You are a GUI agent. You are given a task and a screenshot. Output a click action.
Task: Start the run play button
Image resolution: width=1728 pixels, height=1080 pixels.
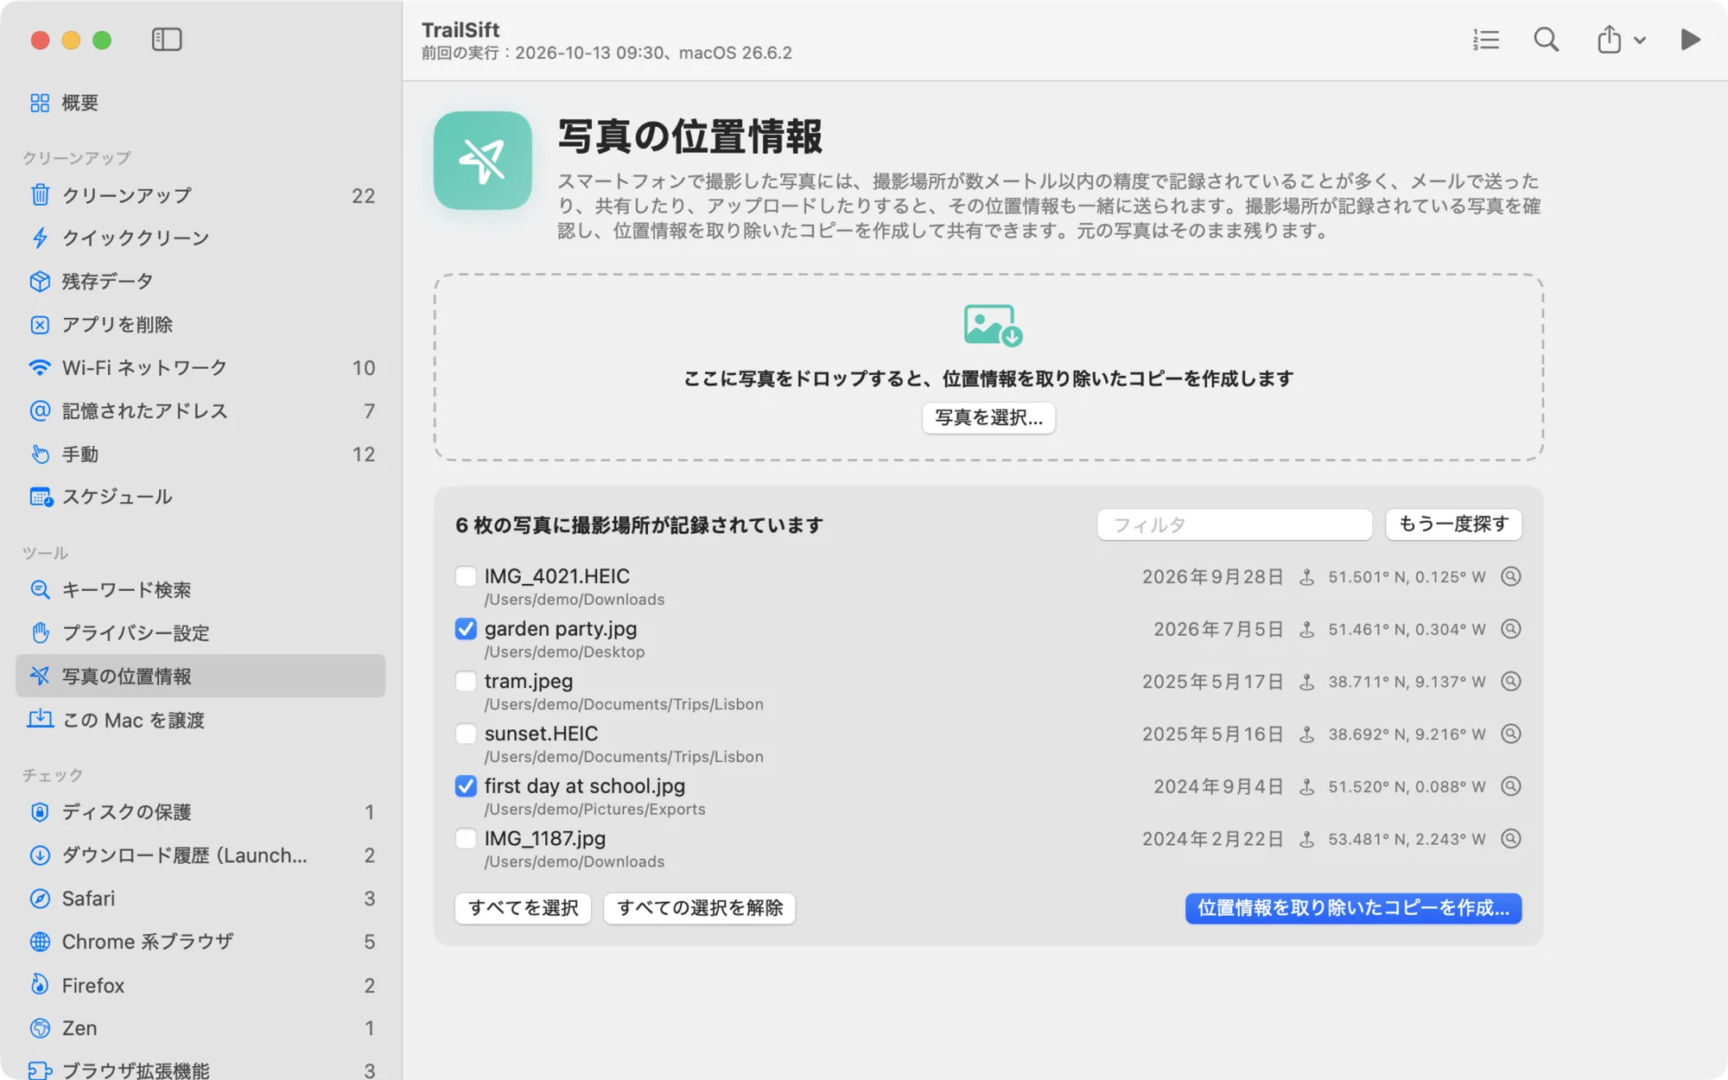(1690, 40)
